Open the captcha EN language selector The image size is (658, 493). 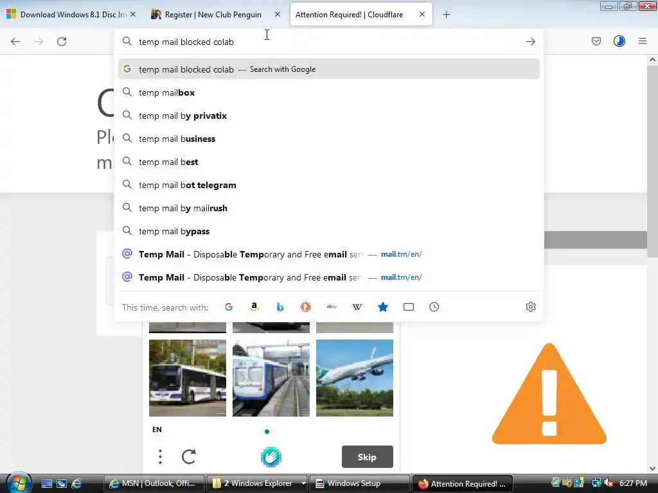click(157, 429)
